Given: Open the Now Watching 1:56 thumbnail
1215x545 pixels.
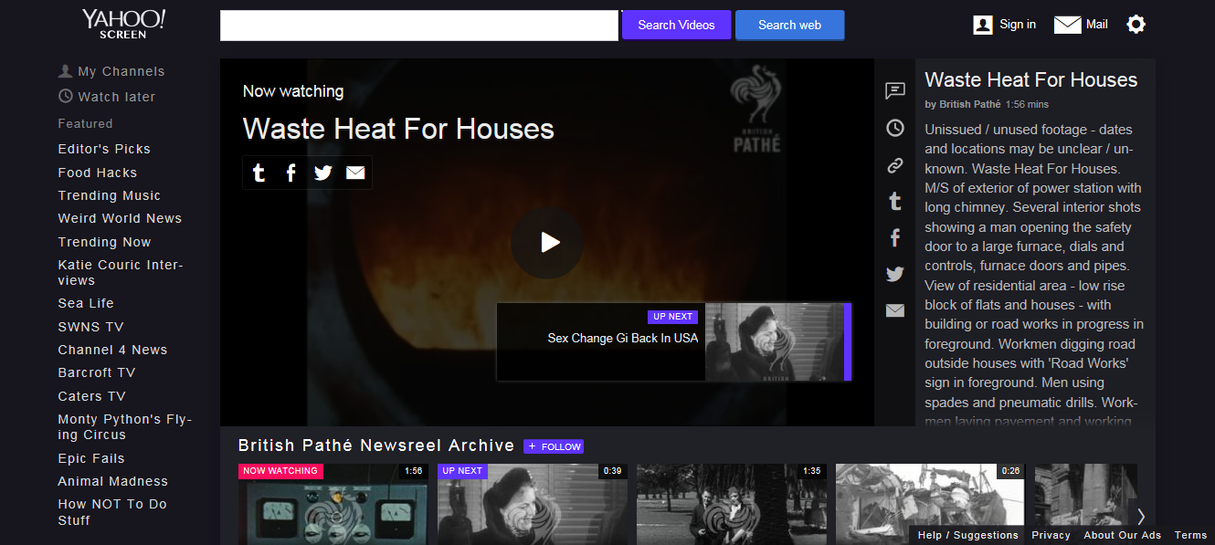Looking at the screenshot, I should tap(333, 504).
